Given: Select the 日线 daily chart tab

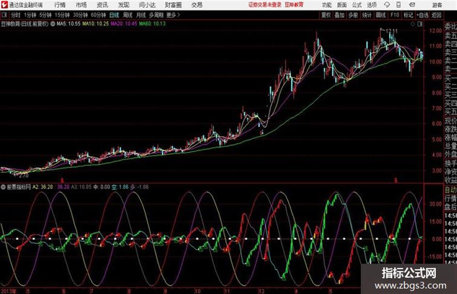Looking at the screenshot, I should (114, 15).
